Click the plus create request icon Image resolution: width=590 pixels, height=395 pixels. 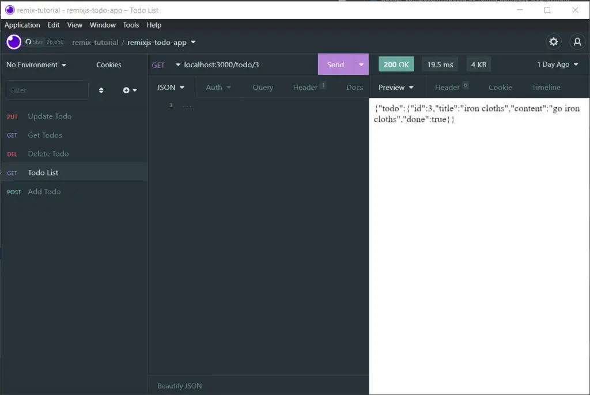(129, 90)
